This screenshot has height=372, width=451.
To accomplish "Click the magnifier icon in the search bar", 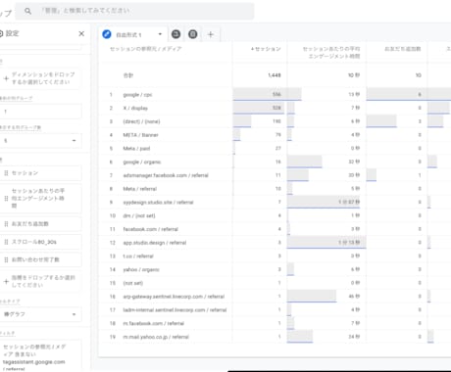I will [x=28, y=11].
